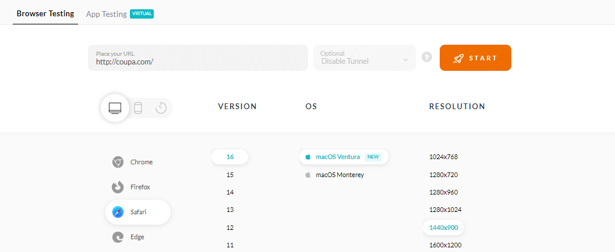
Task: Choose Safari version 13
Action: click(x=230, y=210)
